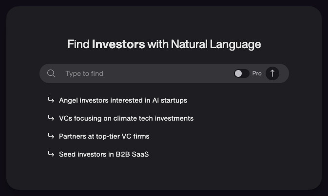Screen dimensions: 328x196
Task: Click the arrow icon beside Angel investors suggestion
Action: (x=51, y=100)
